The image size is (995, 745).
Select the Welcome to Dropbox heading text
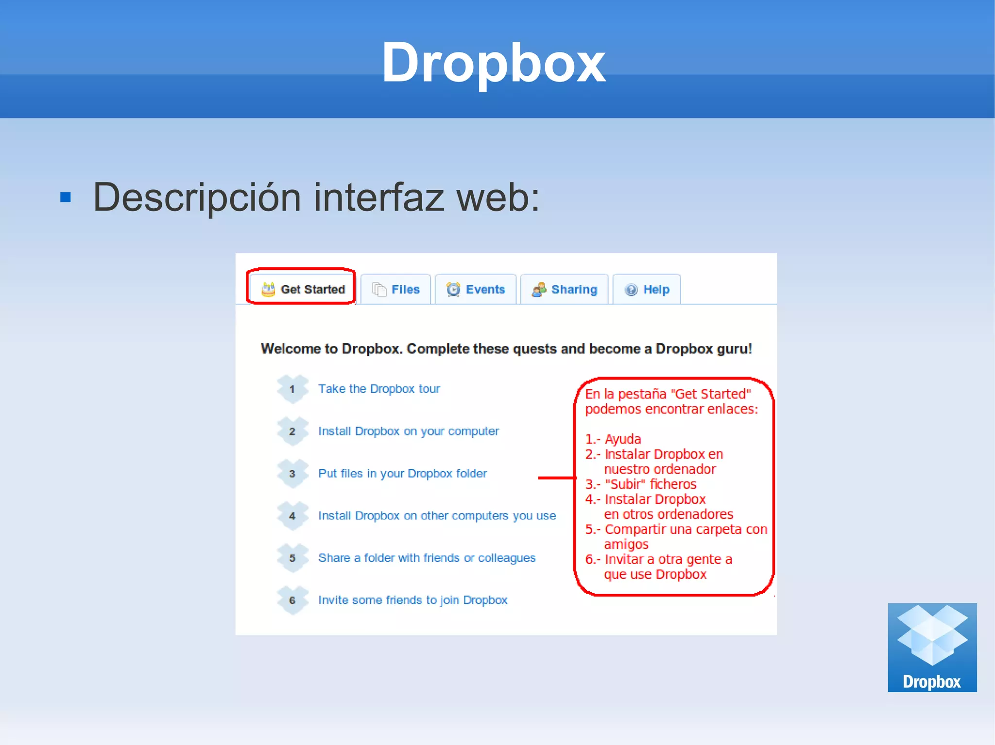(506, 348)
